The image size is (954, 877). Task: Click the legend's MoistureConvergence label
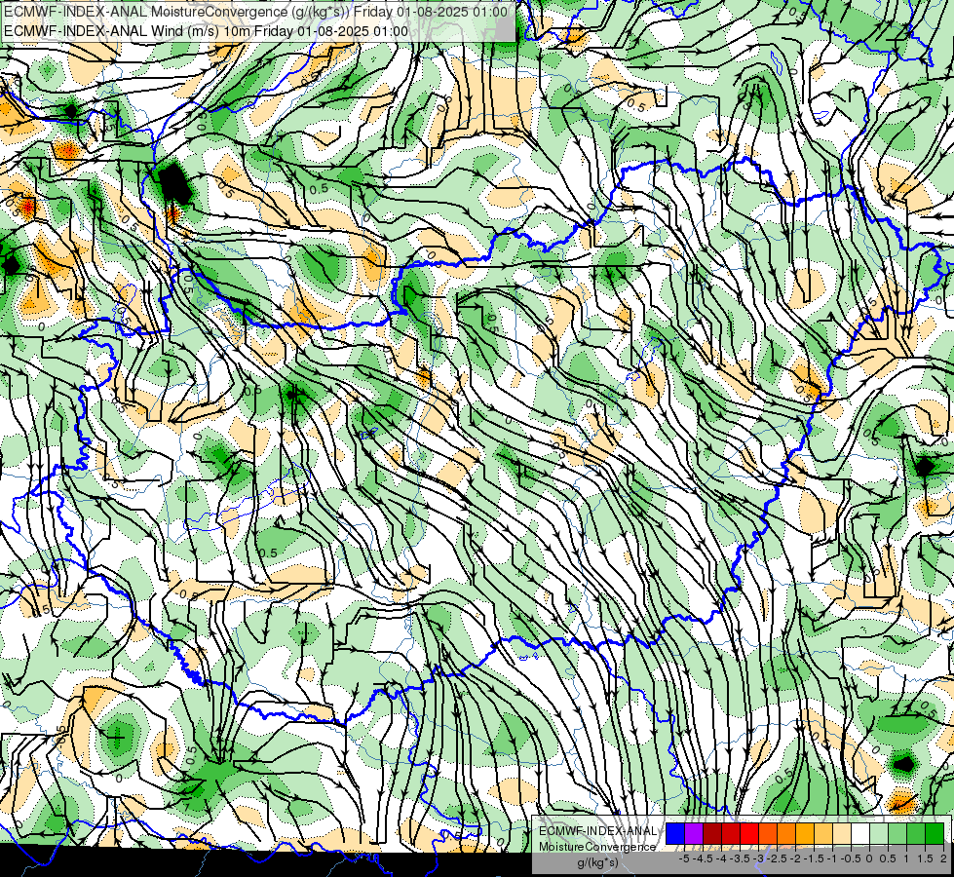pyautogui.click(x=597, y=847)
